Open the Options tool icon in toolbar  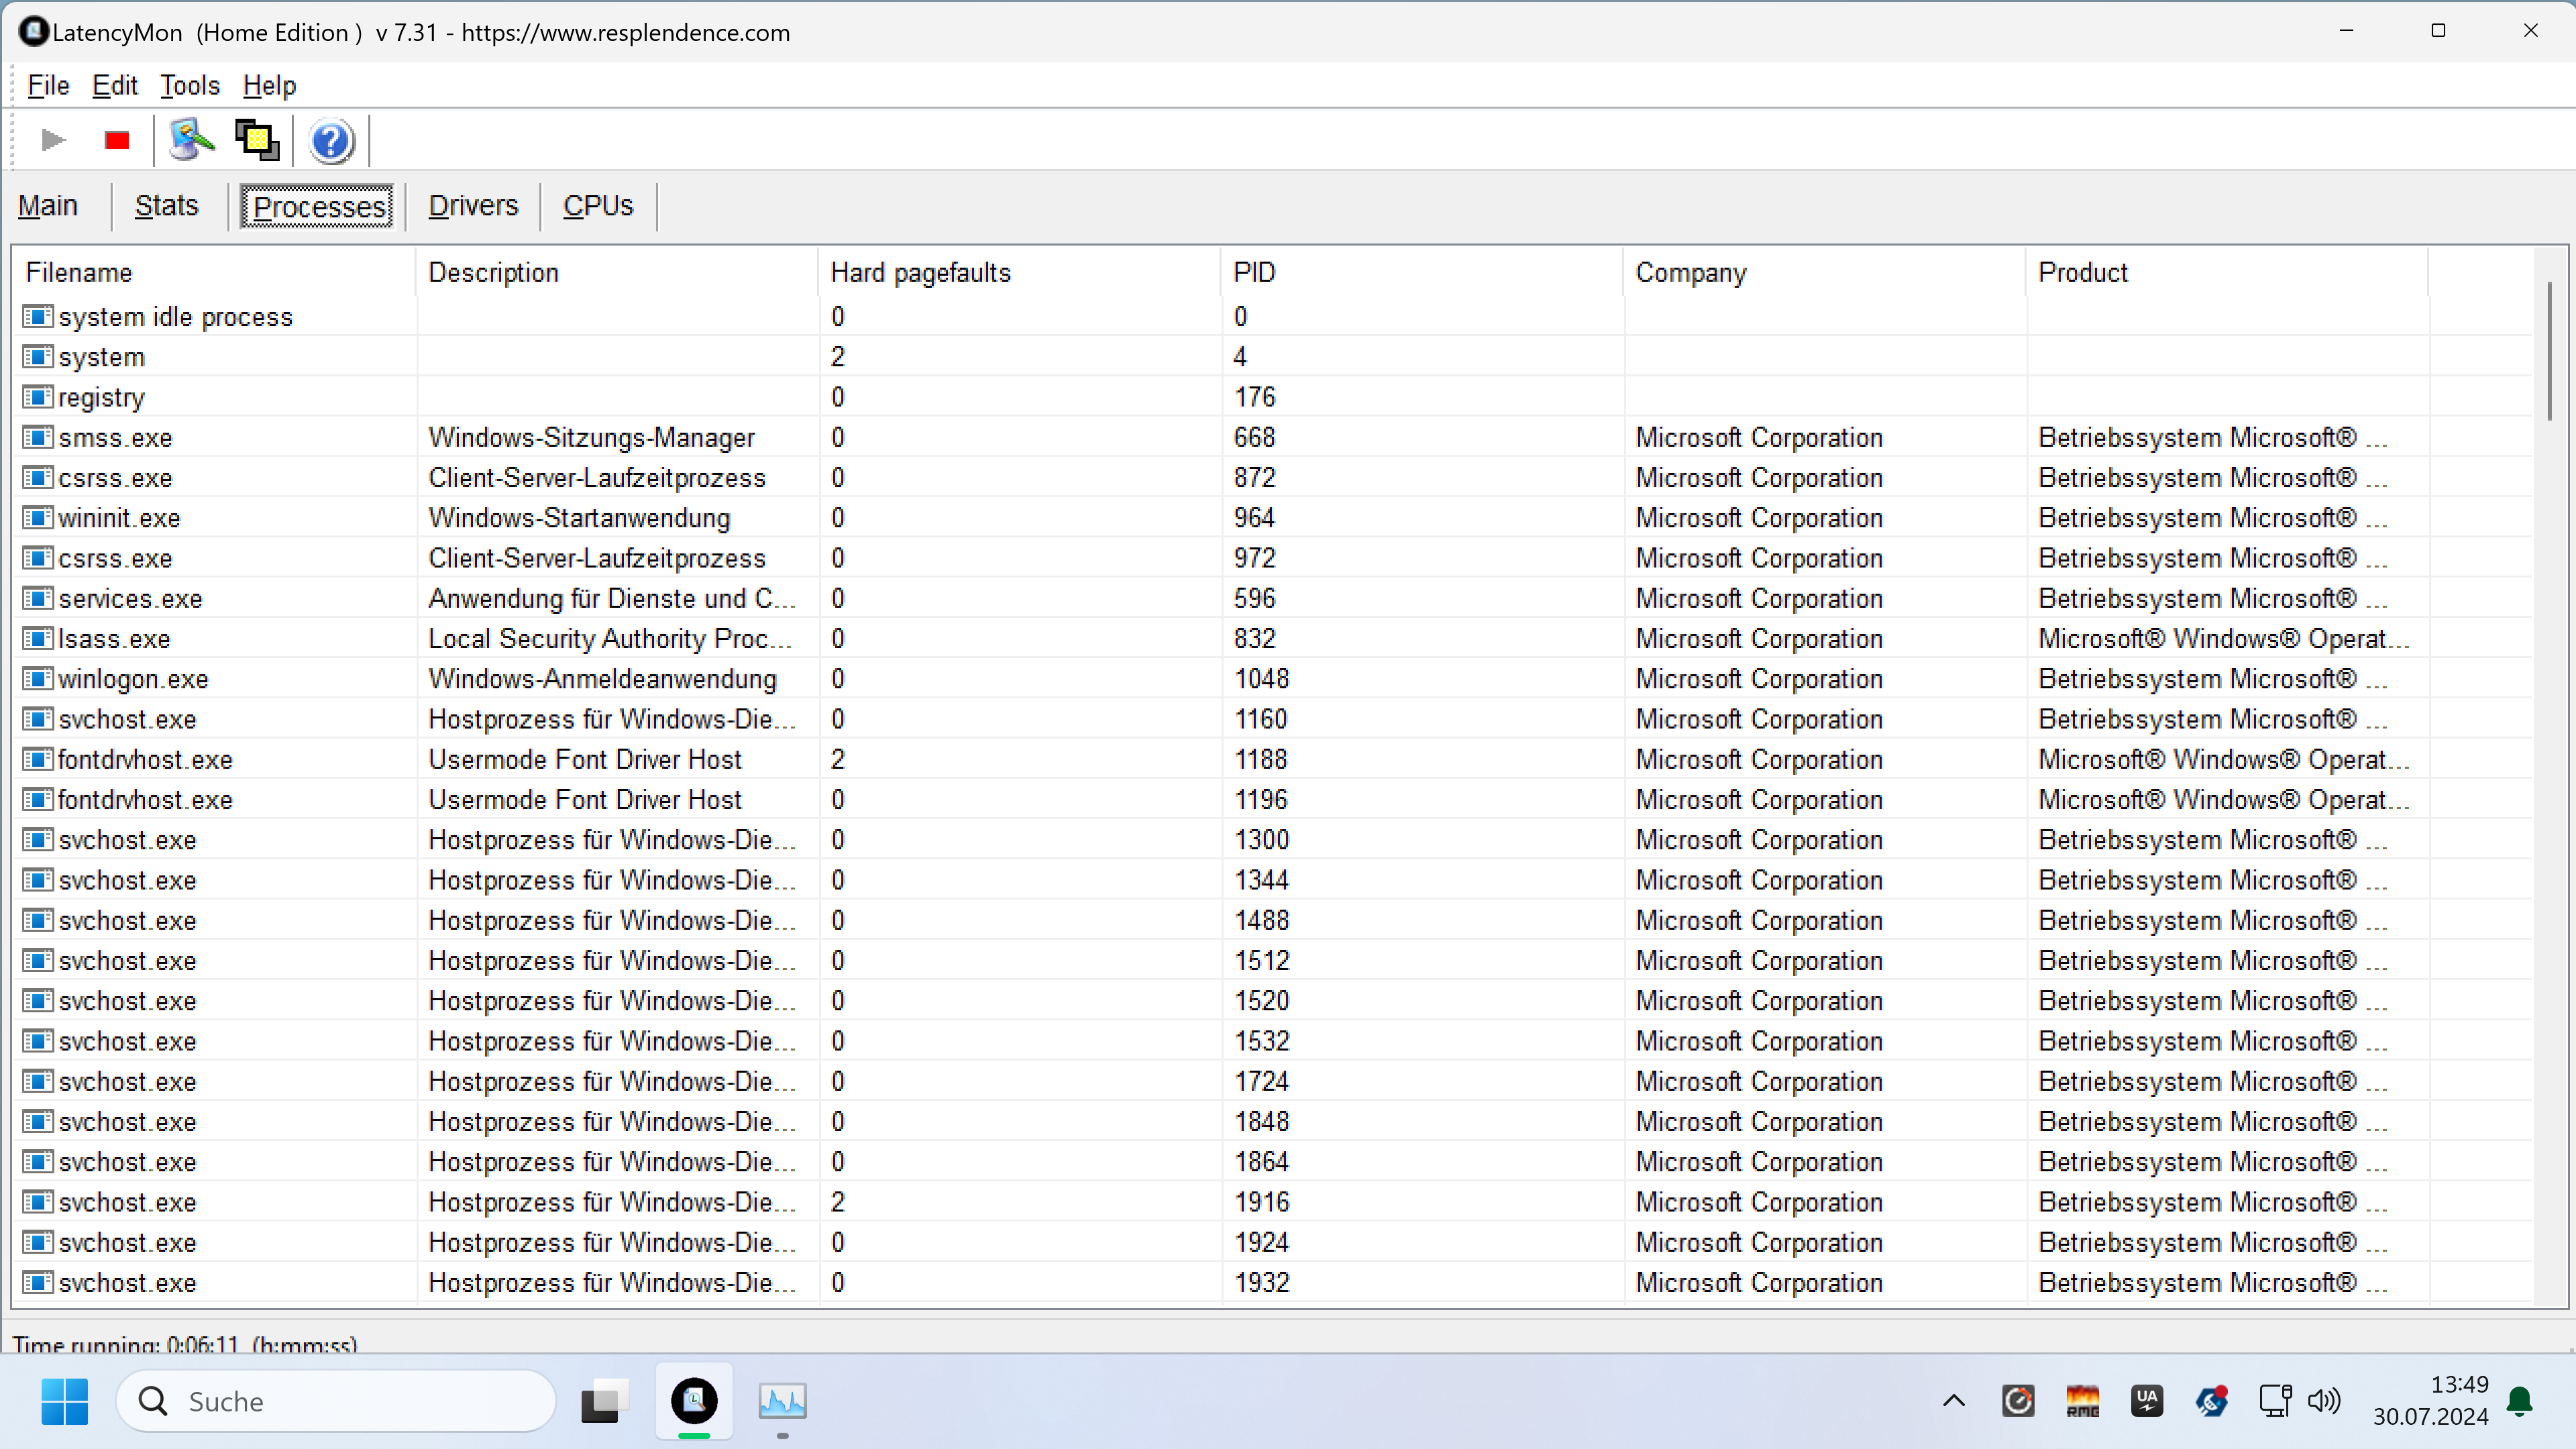(x=191, y=140)
